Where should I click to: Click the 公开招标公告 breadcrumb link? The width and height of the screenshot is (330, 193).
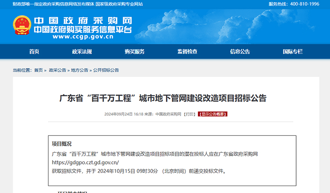point(106,70)
